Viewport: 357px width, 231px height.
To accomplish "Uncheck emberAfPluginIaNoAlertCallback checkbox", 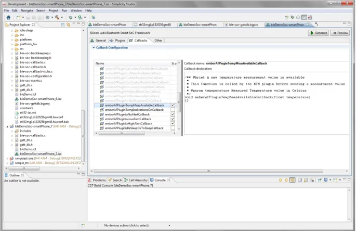I will tap(173, 114).
